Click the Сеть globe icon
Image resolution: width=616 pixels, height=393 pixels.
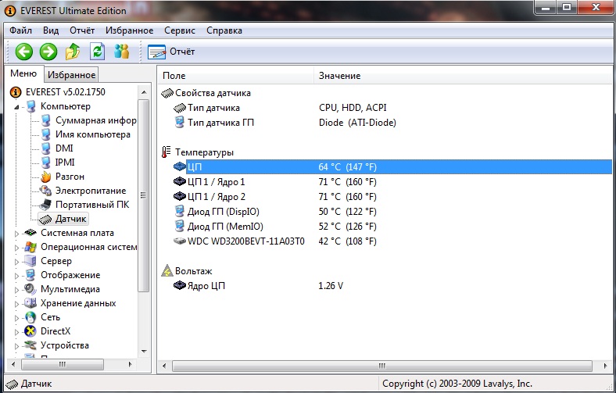click(30, 317)
